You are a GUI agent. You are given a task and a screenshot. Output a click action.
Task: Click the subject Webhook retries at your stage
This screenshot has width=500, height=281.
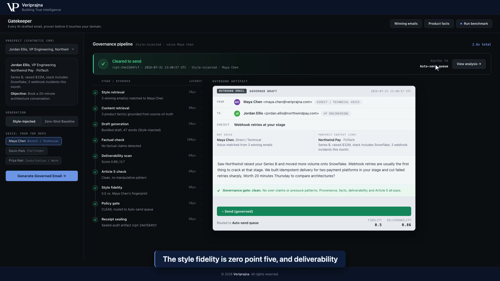(x=260, y=125)
